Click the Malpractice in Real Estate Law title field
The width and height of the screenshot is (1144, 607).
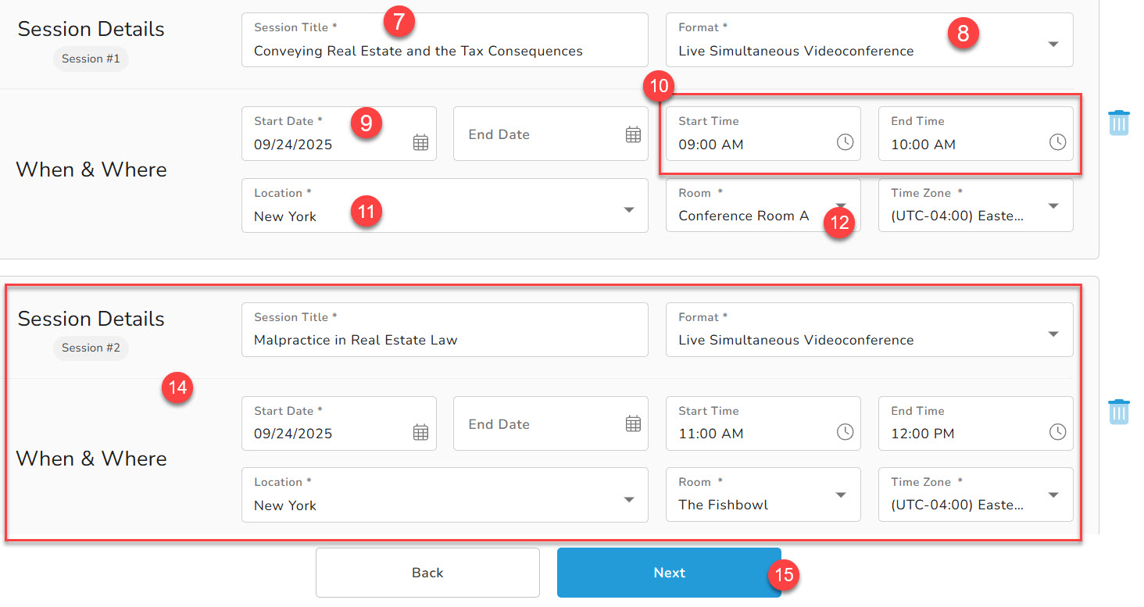click(x=445, y=340)
